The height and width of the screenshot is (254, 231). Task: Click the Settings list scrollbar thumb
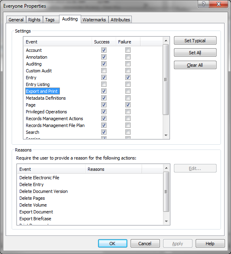pyautogui.click(x=166, y=80)
